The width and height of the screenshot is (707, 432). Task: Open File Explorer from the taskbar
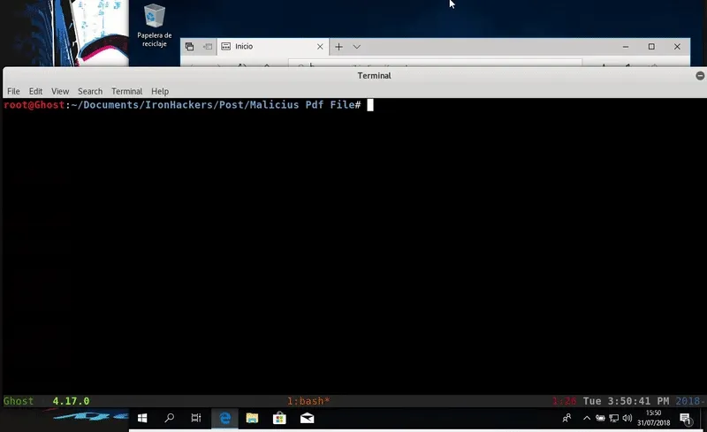pyautogui.click(x=252, y=418)
